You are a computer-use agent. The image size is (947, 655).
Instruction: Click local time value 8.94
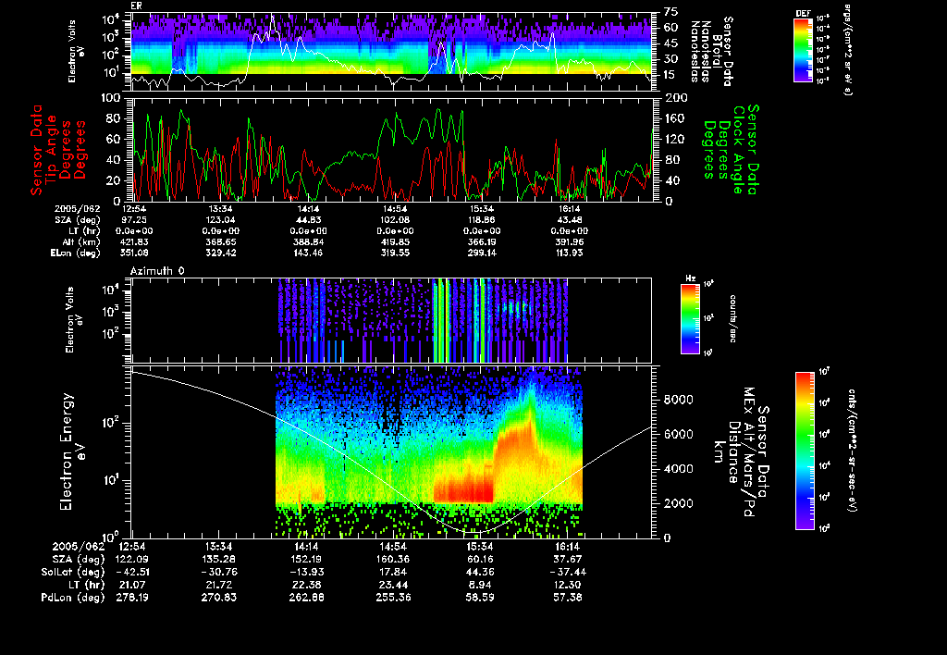[x=480, y=585]
